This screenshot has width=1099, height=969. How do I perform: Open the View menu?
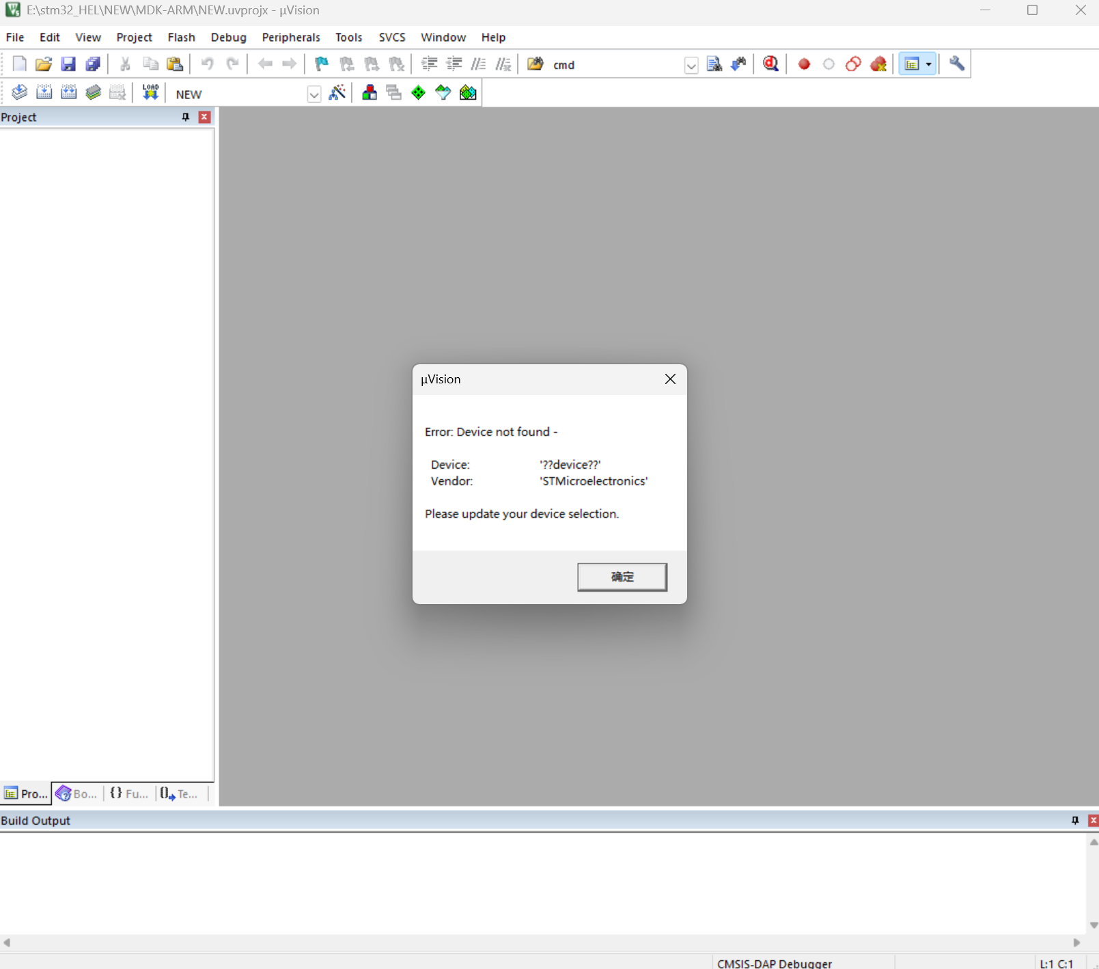[88, 37]
